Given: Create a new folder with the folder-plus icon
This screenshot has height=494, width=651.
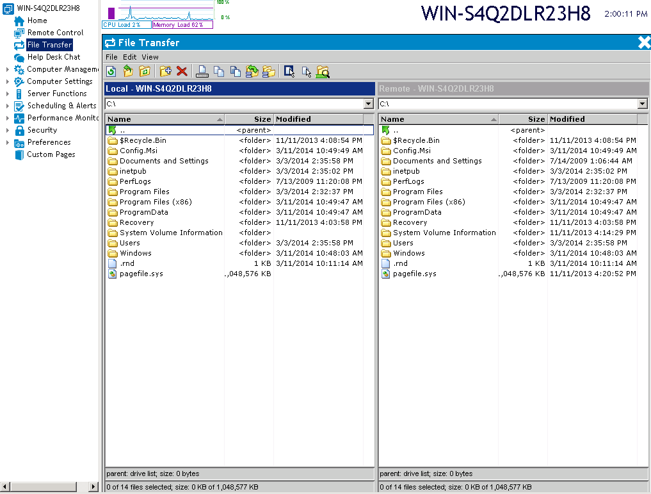Looking at the screenshot, I should point(165,72).
